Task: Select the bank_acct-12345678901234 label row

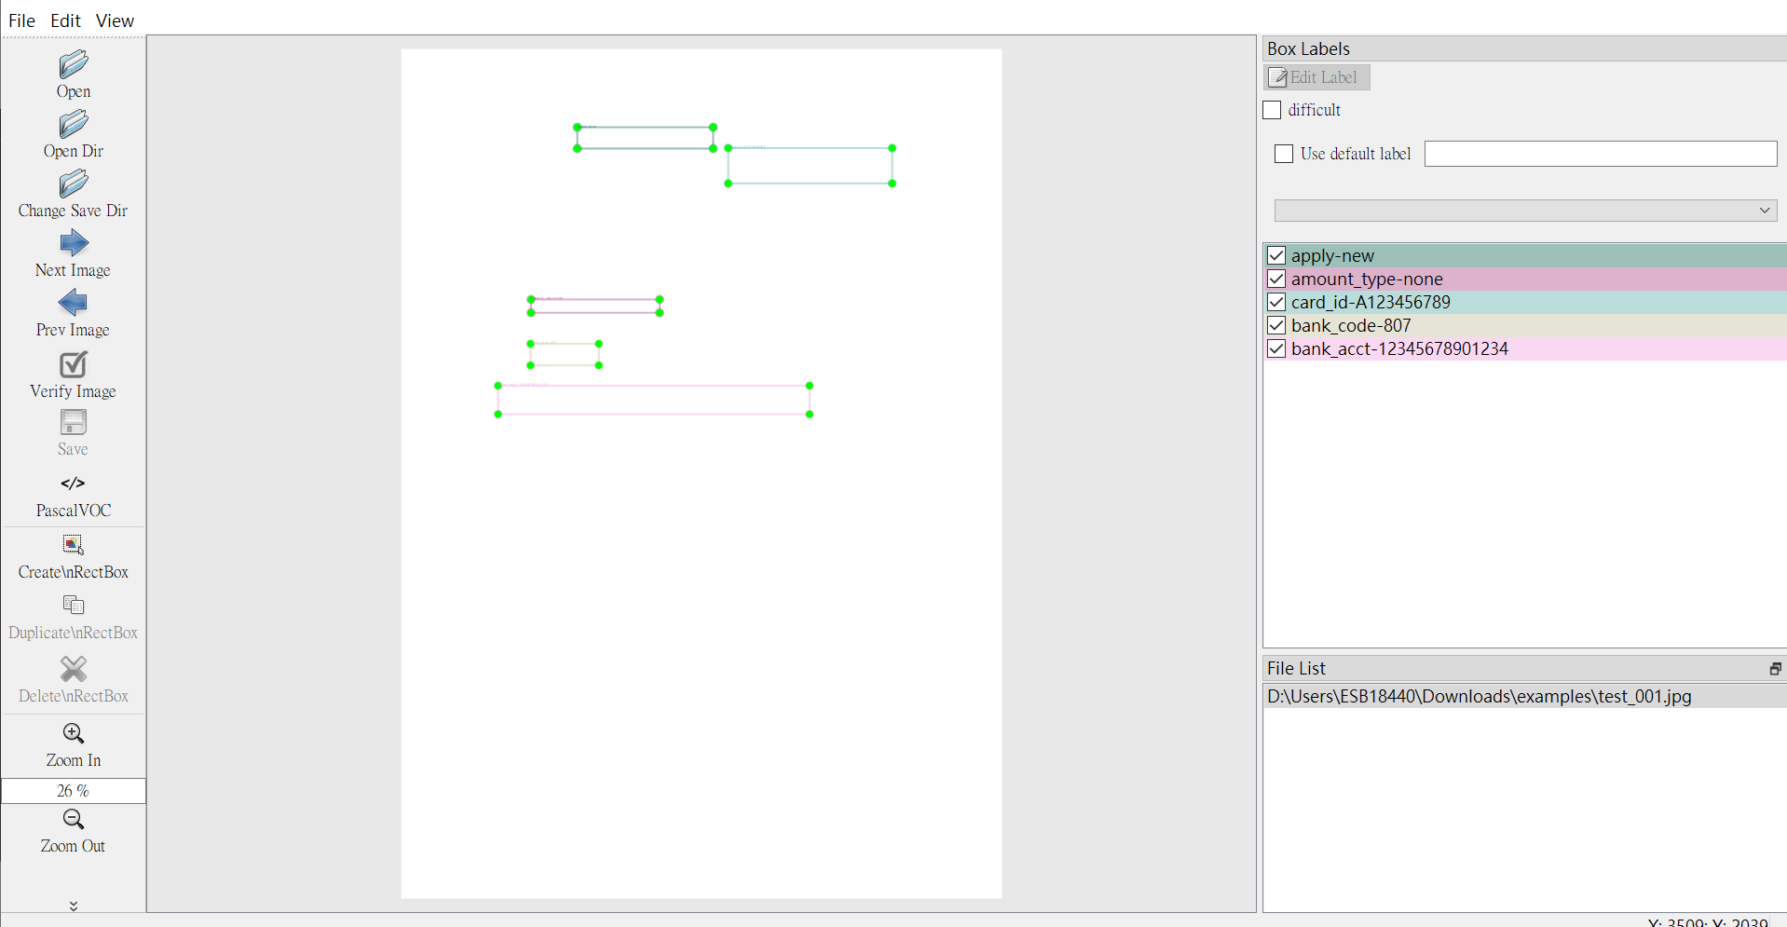Action: pyautogui.click(x=1526, y=348)
